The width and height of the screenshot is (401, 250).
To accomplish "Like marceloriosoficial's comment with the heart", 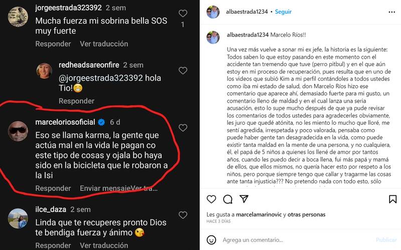I will pos(182,128).
